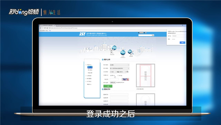221x125 pixels.
Task: Open the sidebar item below 相片上传
Action: [90, 70]
